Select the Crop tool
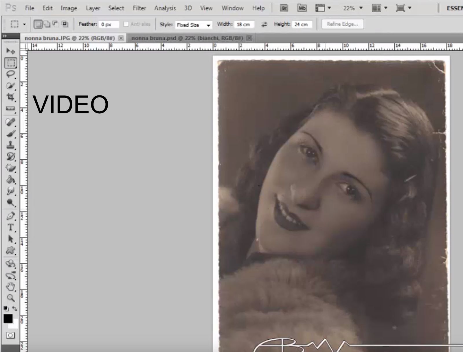 coord(11,97)
